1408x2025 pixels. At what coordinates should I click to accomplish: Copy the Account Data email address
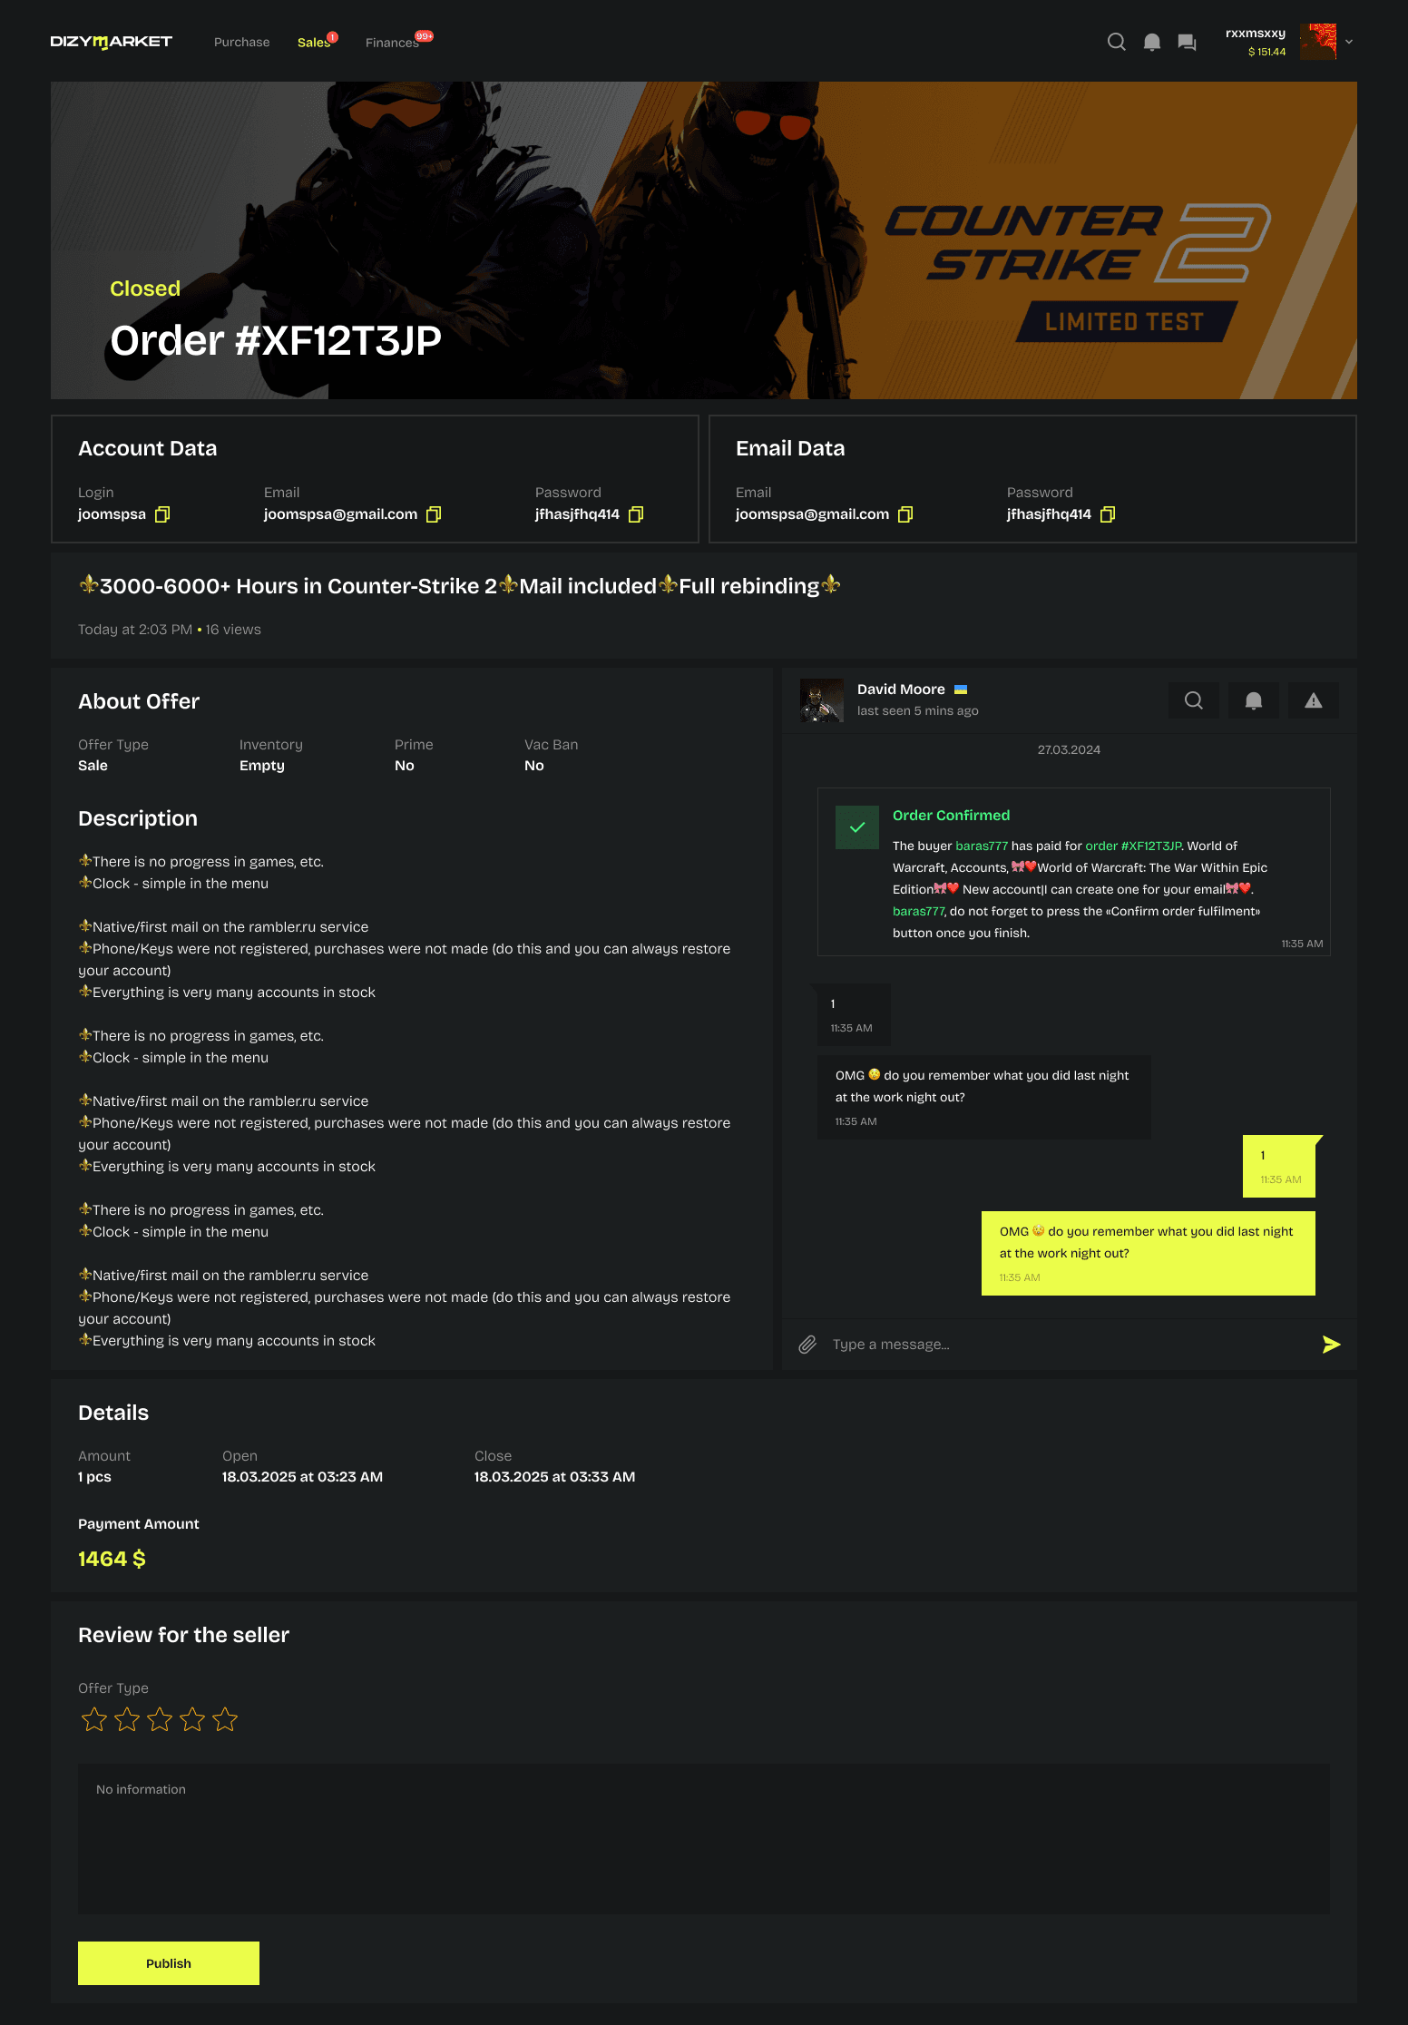click(x=434, y=514)
